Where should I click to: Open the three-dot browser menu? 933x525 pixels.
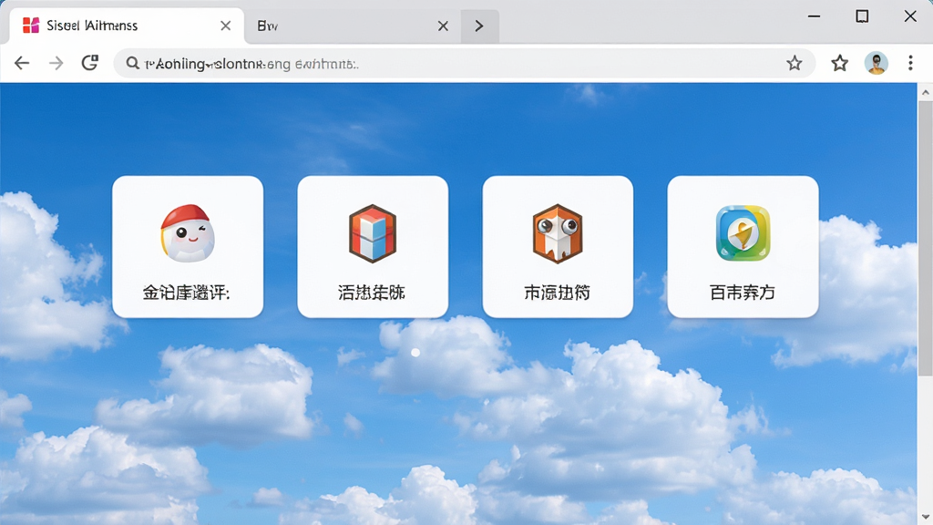tap(910, 63)
